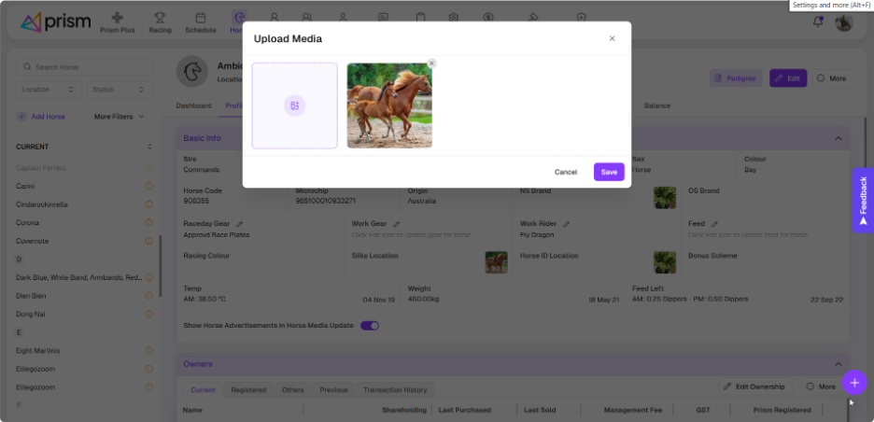Open the notifications bell

[x=818, y=21]
